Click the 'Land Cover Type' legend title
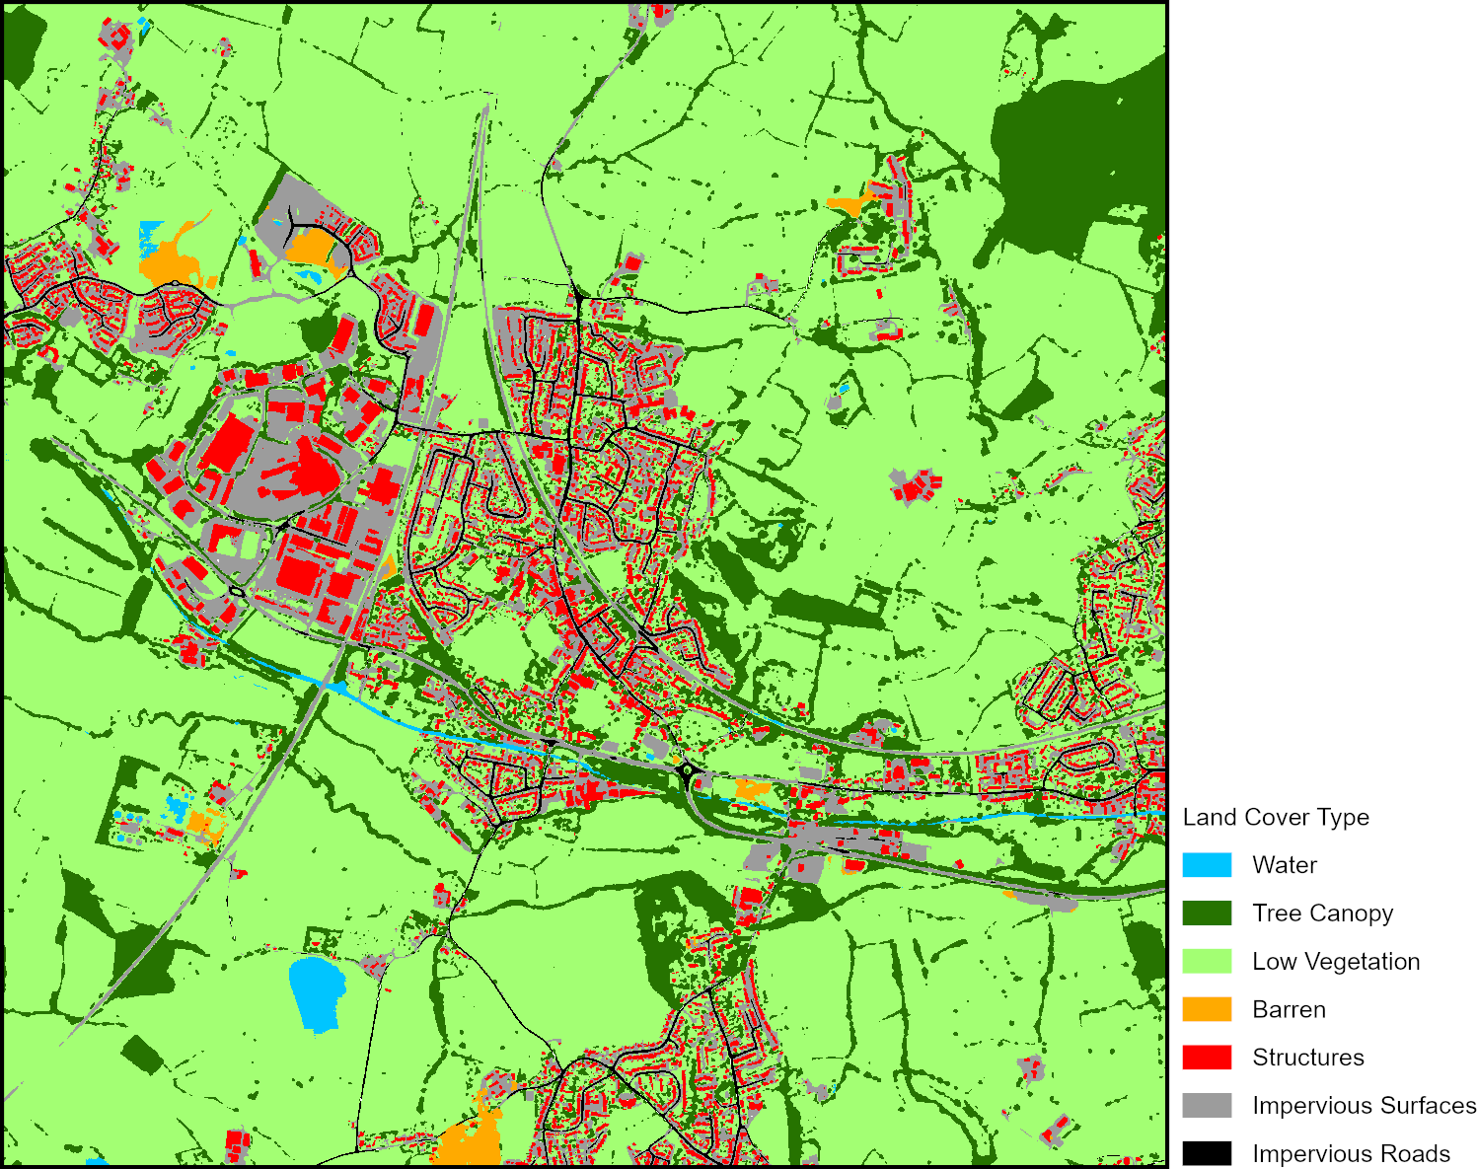1477x1169 pixels. coord(1276,817)
